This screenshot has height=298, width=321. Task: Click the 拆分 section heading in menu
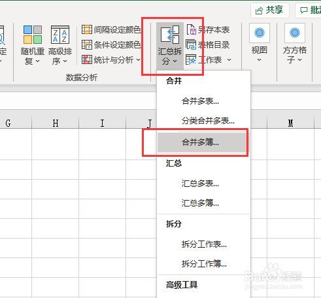click(x=174, y=223)
